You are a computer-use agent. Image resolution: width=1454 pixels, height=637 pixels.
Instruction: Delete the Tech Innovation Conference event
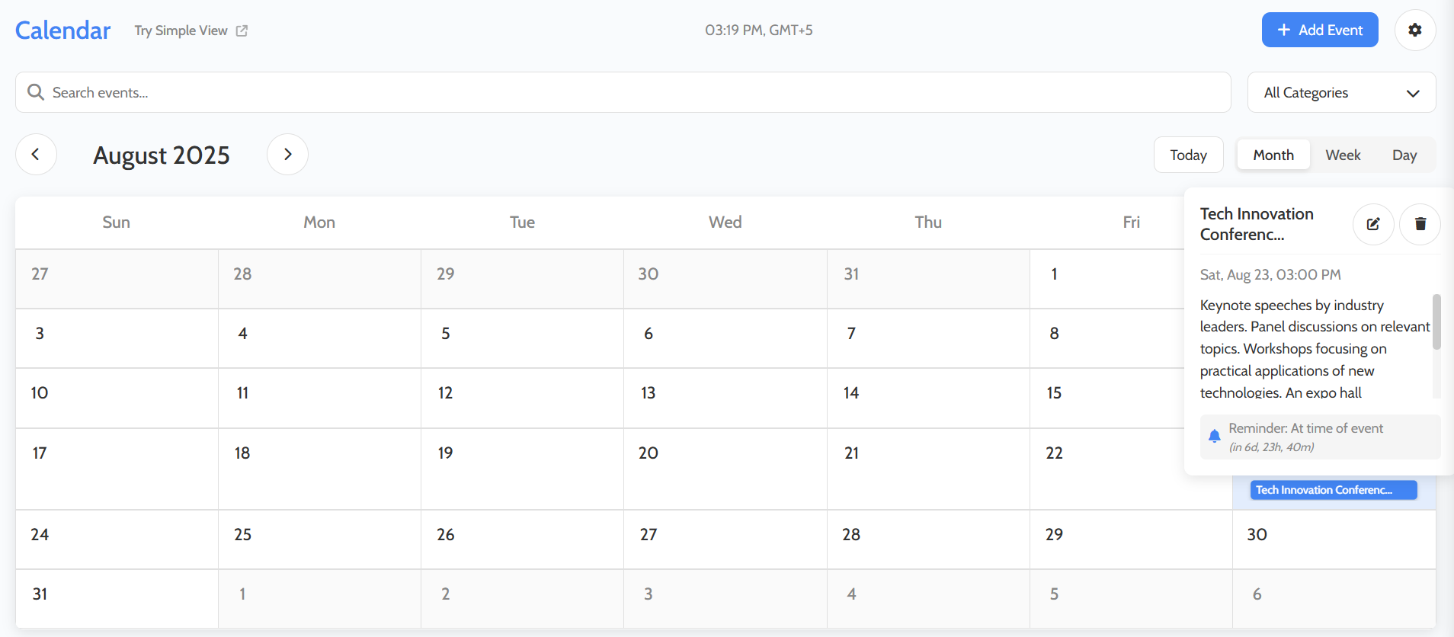[x=1420, y=224]
